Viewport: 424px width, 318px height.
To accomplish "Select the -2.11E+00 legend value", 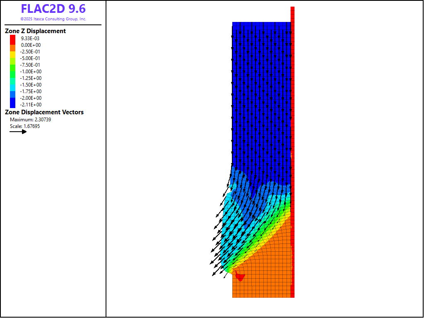I will pos(31,105).
